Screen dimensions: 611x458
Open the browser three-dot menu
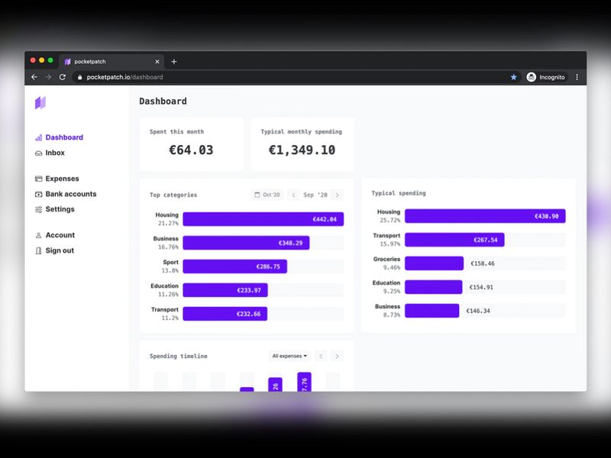[577, 77]
